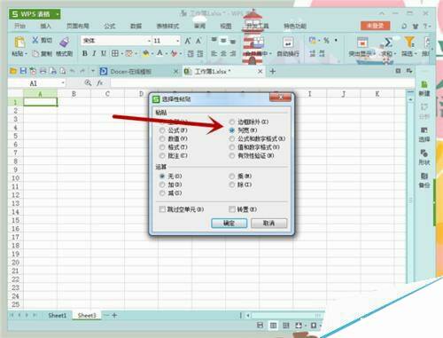
Task: Click the conditional highlight (突出显示) icon
Action: pyautogui.click(x=362, y=43)
